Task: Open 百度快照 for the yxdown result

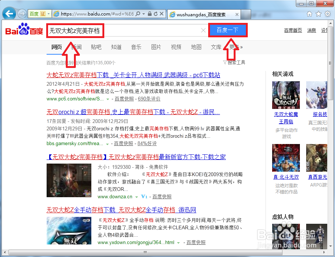Action: click(196, 243)
